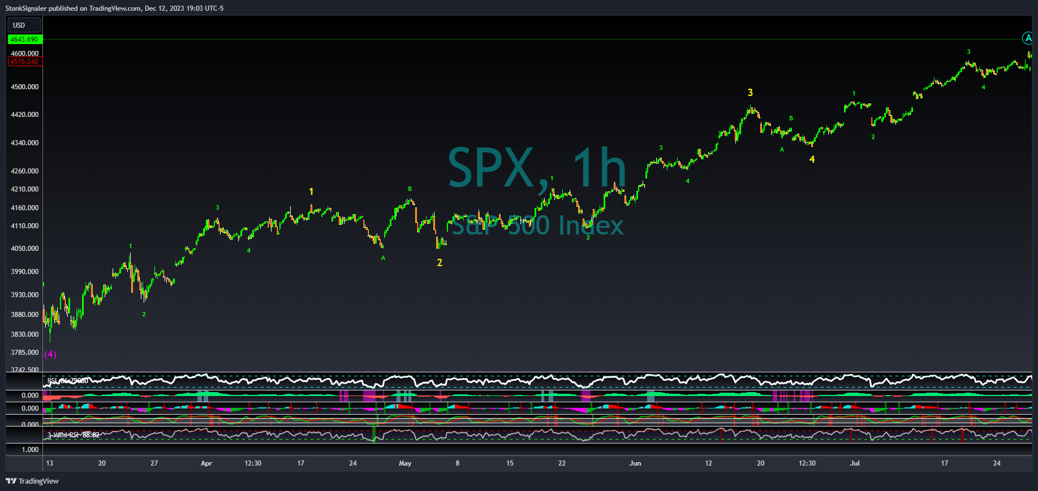Click the 3990.000 price axis label
The width and height of the screenshot is (1038, 491).
coord(25,272)
